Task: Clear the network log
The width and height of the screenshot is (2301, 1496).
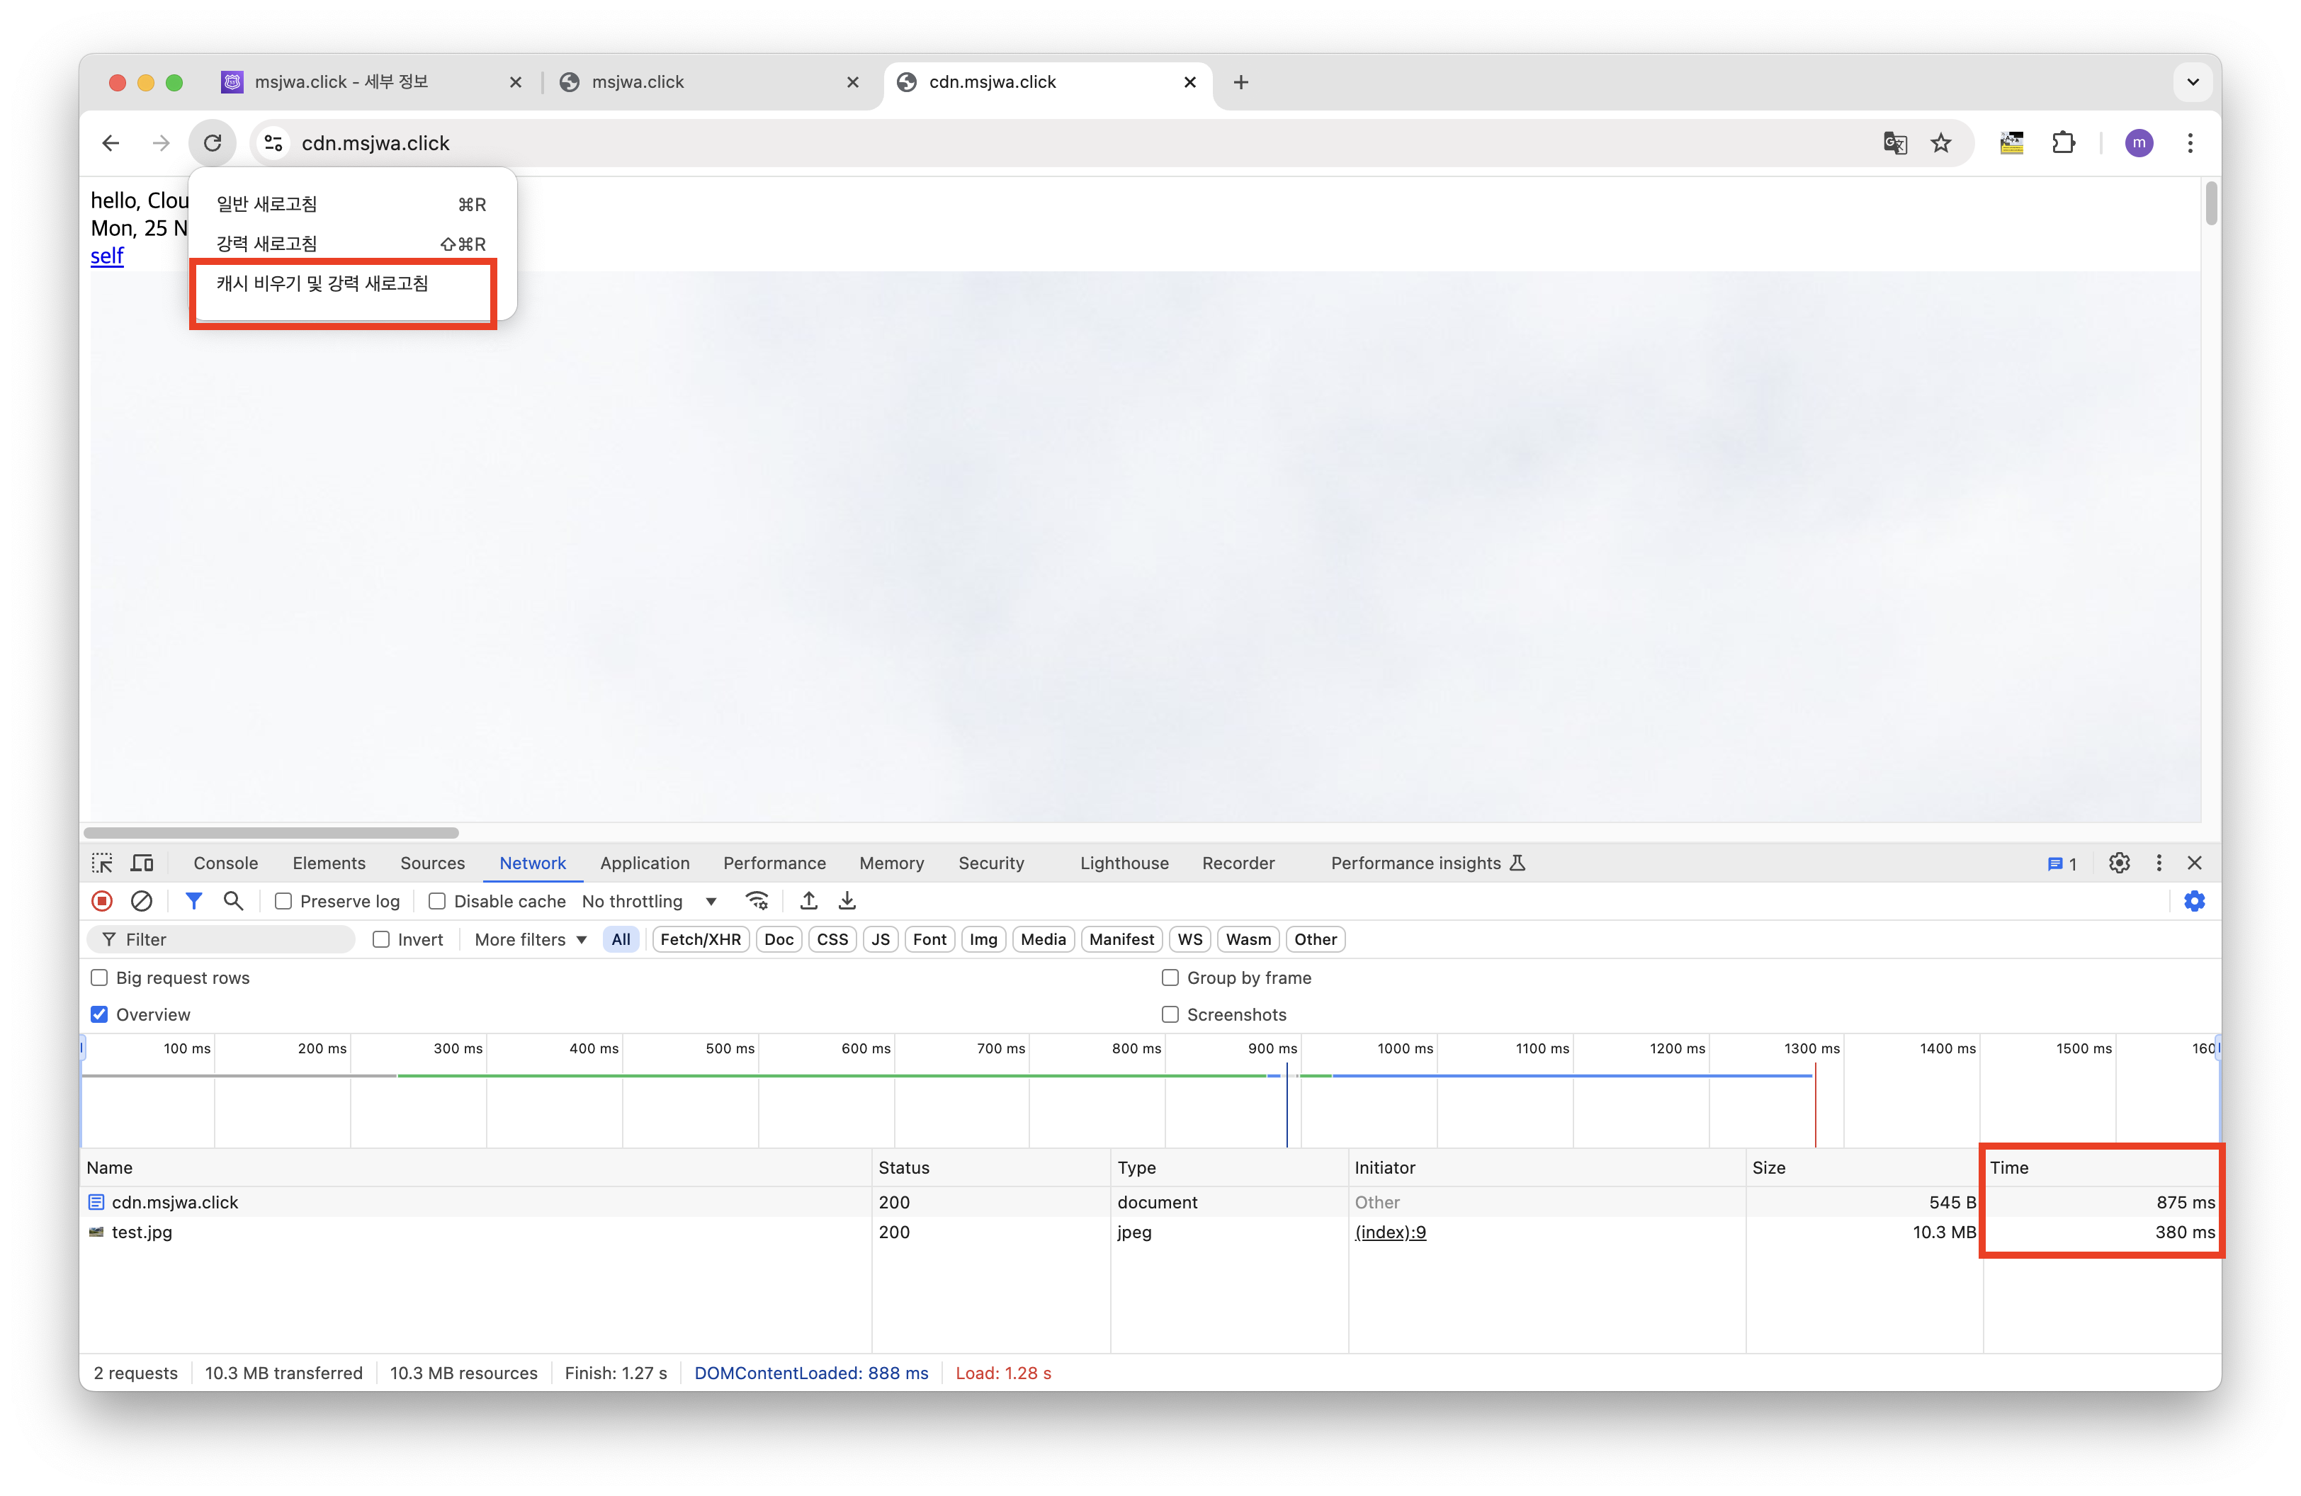Action: (141, 901)
